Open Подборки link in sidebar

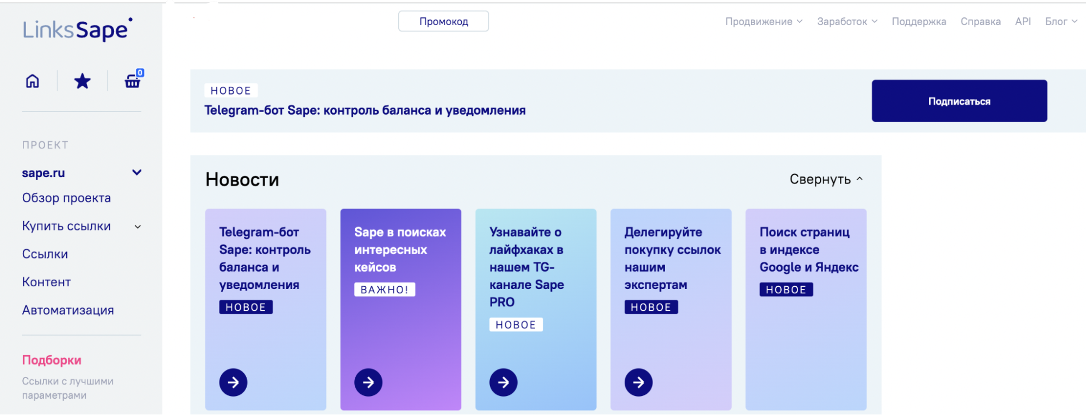tap(52, 360)
